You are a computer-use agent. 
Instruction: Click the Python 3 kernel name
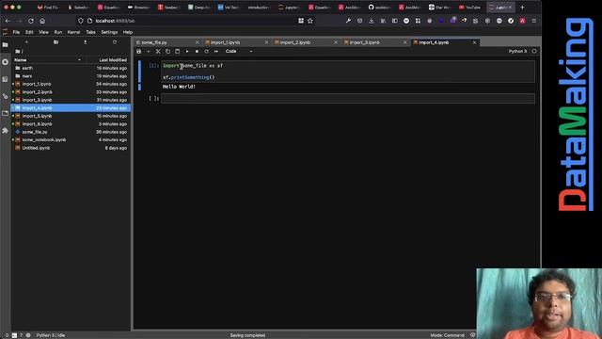point(517,51)
